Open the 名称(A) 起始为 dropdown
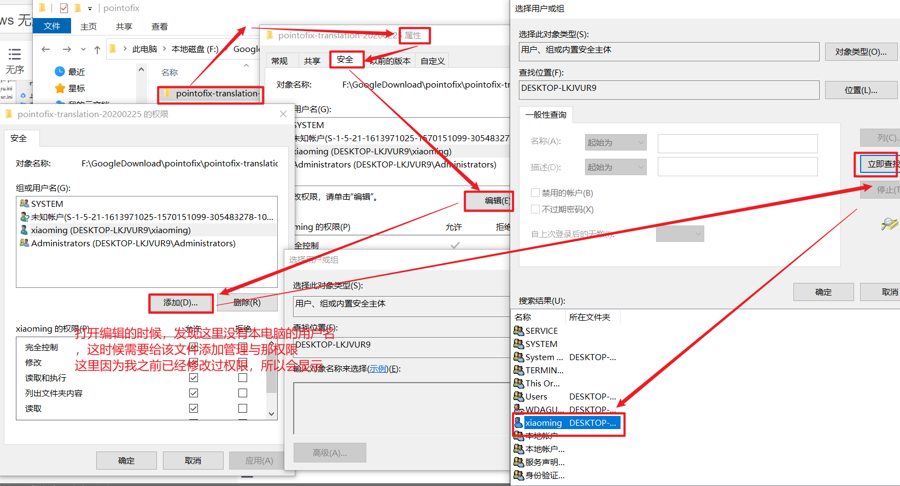 tap(616, 142)
